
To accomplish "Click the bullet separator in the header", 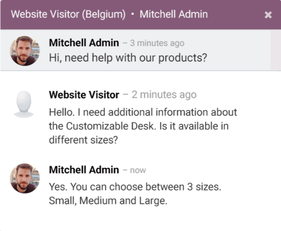I will pos(133,14).
